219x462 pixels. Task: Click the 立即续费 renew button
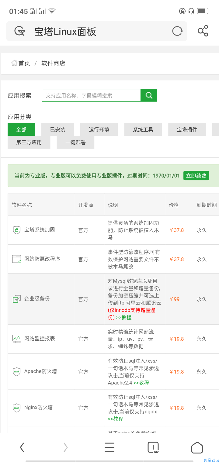[196, 176]
